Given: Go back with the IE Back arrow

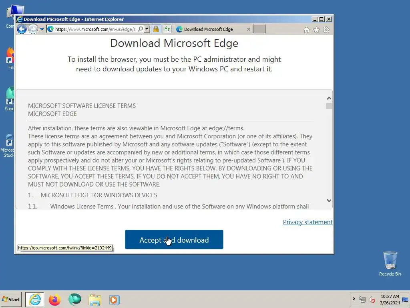Looking at the screenshot, I should click(x=22, y=29).
